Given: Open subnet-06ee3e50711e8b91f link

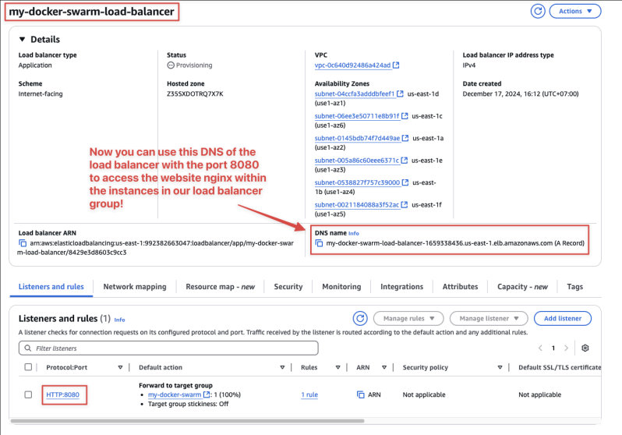Looking at the screenshot, I should (x=357, y=116).
